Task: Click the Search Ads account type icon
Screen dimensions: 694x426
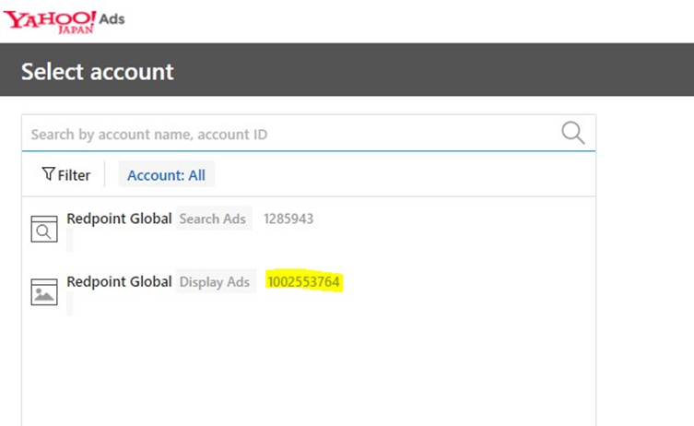Action: pyautogui.click(x=43, y=230)
